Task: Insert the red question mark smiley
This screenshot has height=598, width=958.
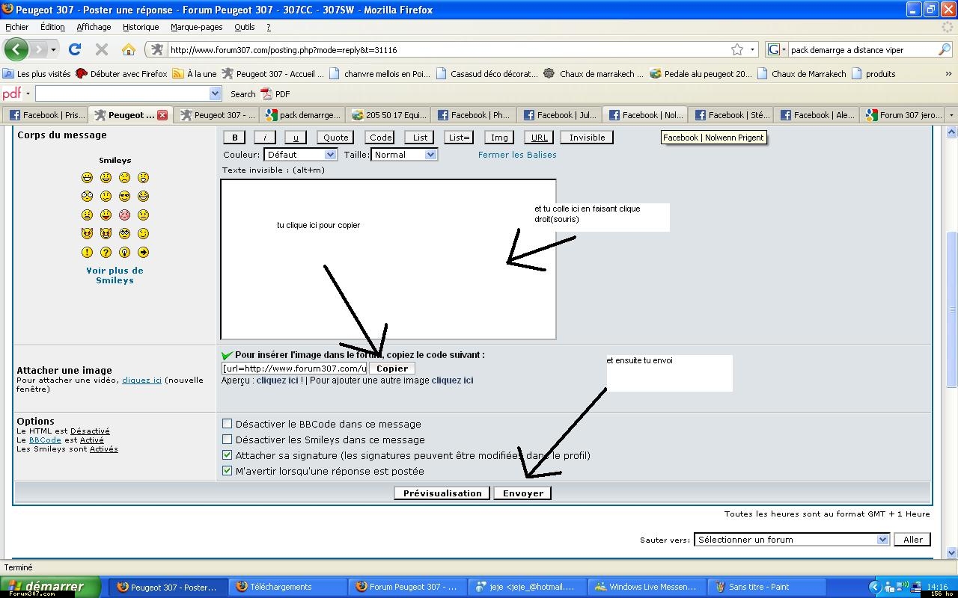Action: (106, 253)
